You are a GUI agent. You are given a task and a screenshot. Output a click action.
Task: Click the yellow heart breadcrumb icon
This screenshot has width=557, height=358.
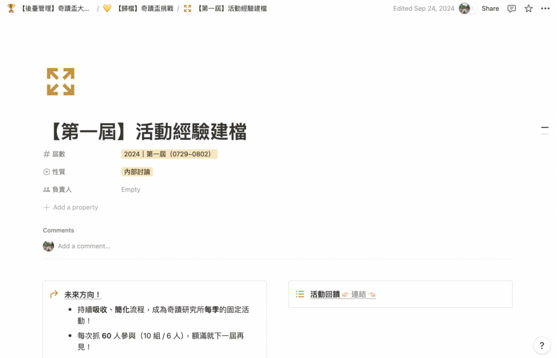click(x=107, y=9)
